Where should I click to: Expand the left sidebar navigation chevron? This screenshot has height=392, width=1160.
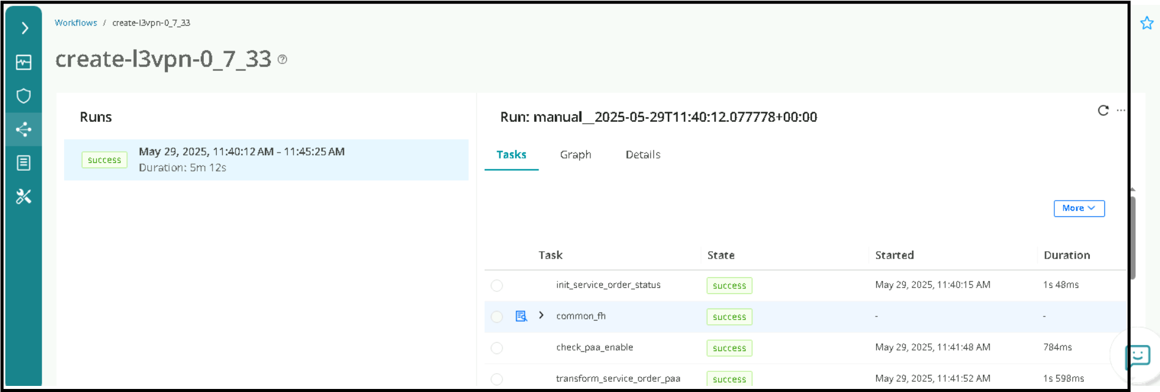pos(24,28)
